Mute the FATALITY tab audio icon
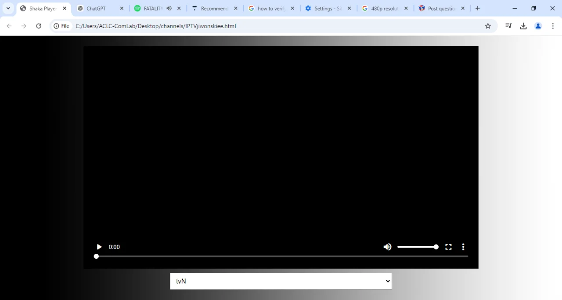The height and width of the screenshot is (300, 562). tap(169, 8)
